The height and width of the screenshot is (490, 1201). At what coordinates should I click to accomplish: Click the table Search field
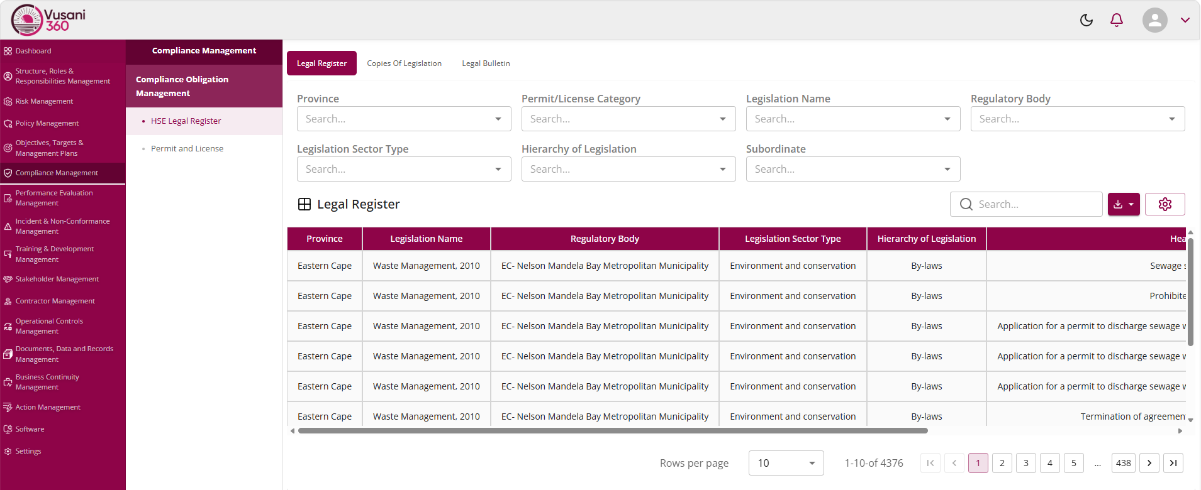point(1026,204)
